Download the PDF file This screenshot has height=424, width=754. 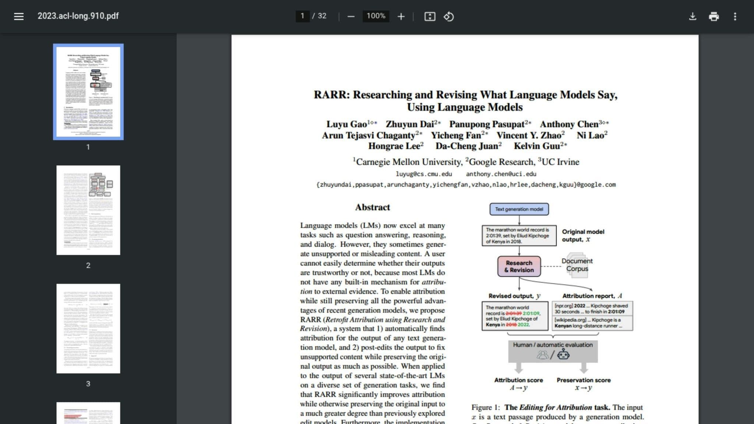point(693,16)
